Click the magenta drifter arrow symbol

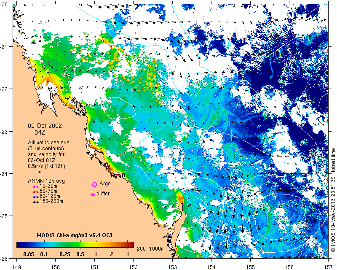point(93,194)
